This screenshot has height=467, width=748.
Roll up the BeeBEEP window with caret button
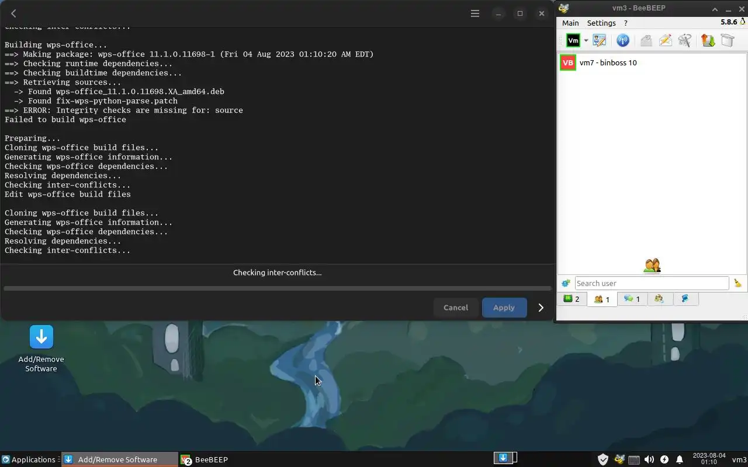715,9
